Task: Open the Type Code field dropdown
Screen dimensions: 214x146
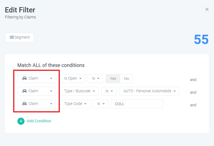Action: (x=75, y=104)
